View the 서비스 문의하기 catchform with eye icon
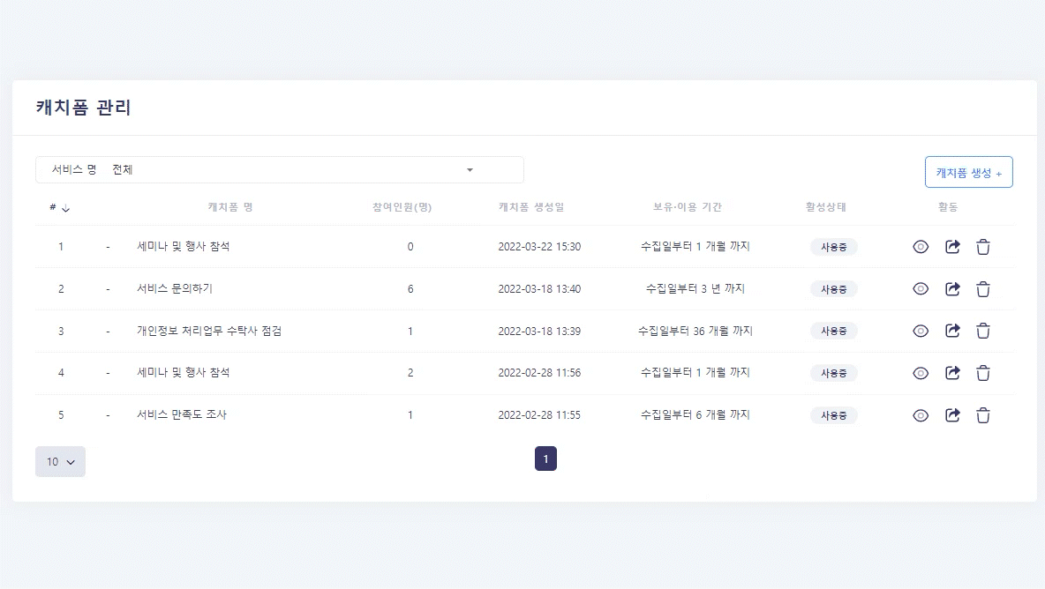The width and height of the screenshot is (1045, 589). [x=921, y=289]
